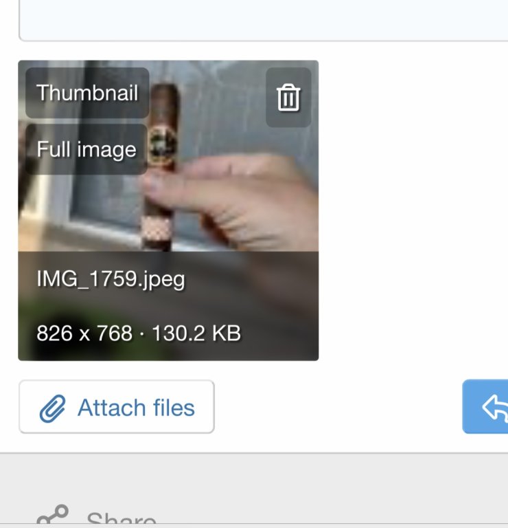Click the dark caption overlay under the photo

click(x=168, y=306)
